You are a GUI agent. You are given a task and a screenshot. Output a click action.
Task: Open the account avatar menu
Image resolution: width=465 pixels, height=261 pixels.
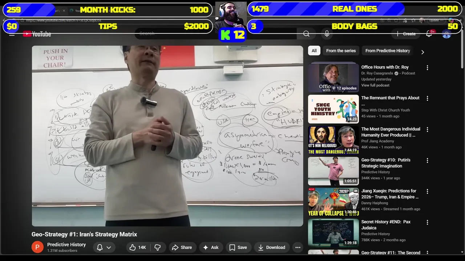[x=446, y=34]
